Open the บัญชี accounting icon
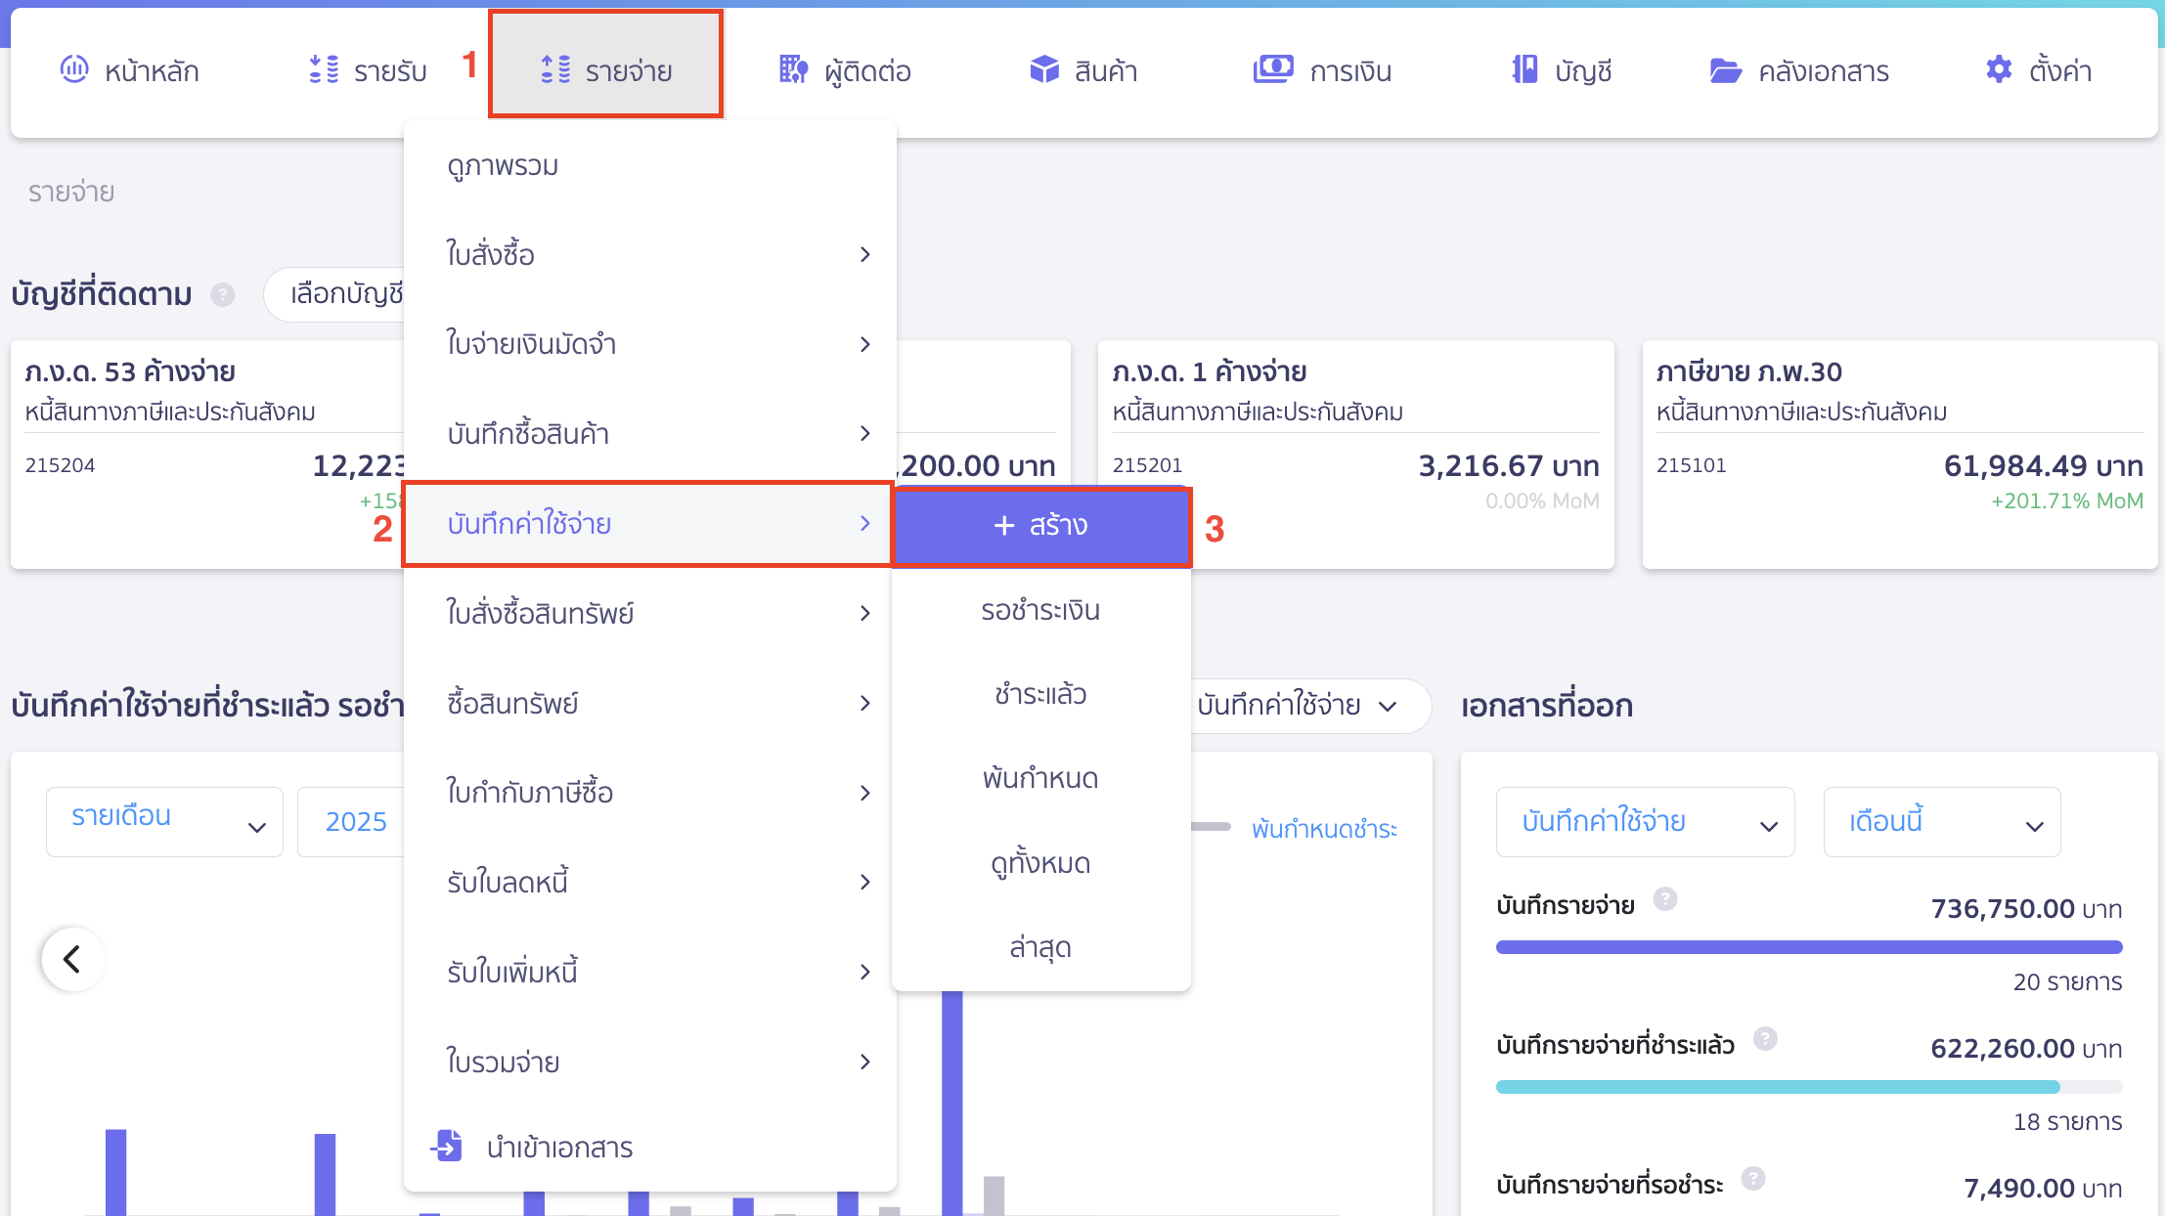The width and height of the screenshot is (2165, 1216). coord(1523,69)
